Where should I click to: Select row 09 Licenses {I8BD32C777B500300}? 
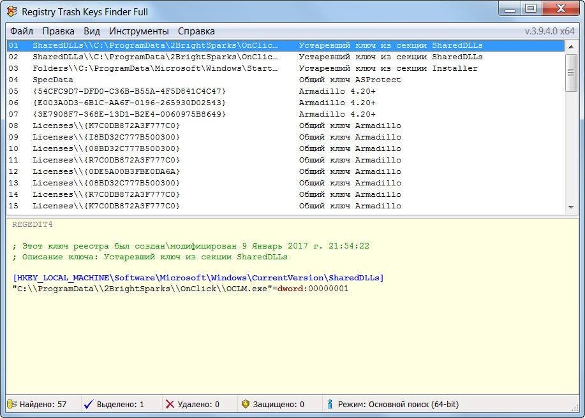[286, 137]
